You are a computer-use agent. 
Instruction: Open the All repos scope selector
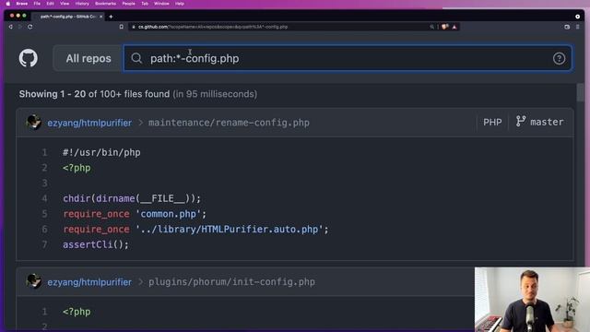point(88,58)
